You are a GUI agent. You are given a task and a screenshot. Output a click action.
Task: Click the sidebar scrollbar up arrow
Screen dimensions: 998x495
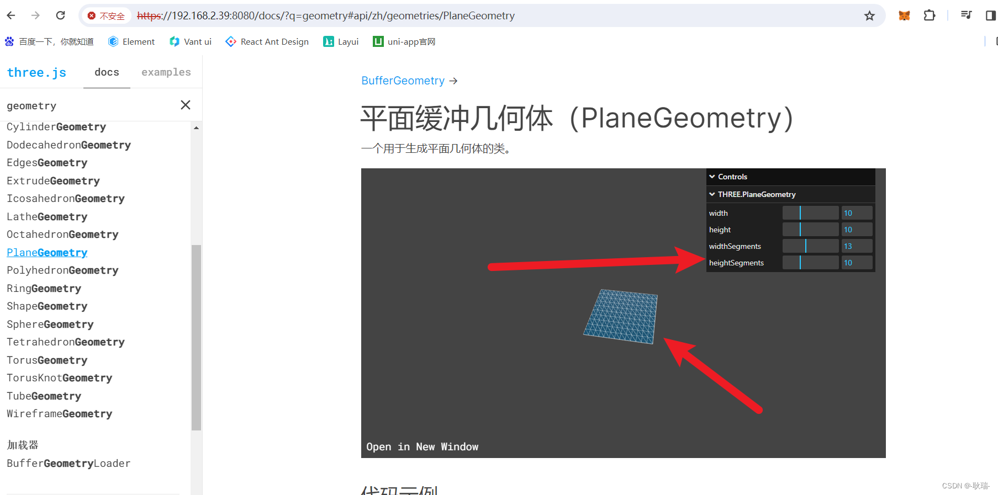[x=196, y=127]
